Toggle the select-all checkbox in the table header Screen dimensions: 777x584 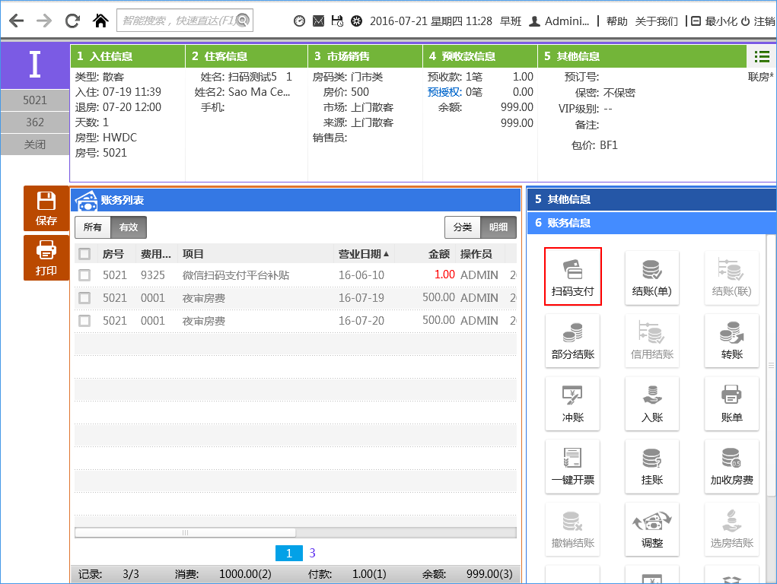pos(84,254)
